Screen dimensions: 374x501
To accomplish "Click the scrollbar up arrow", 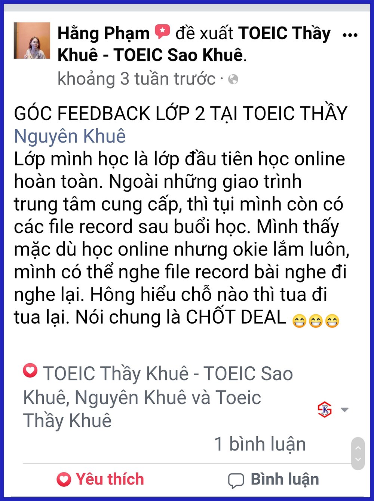I will coord(358,447).
